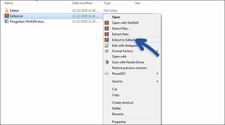Open the Format Factory submenu
Screen dimensions: 225x125
tap(132, 51)
